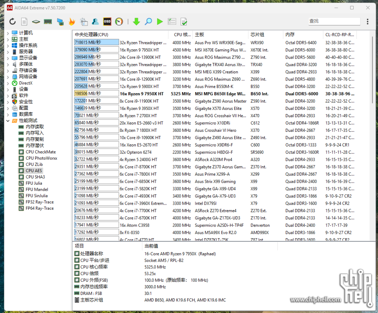Click the user figure toolbar icon
Viewport: 378px width, 313px height.
pyautogui.click(x=95, y=22)
